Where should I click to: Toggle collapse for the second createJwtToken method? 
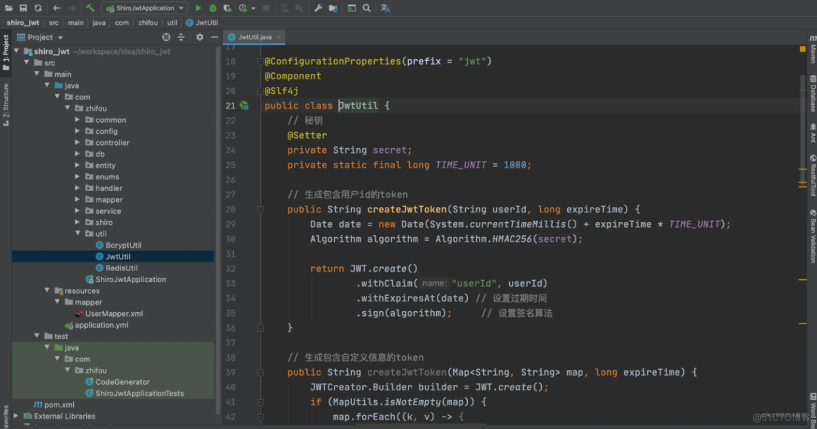click(x=260, y=372)
